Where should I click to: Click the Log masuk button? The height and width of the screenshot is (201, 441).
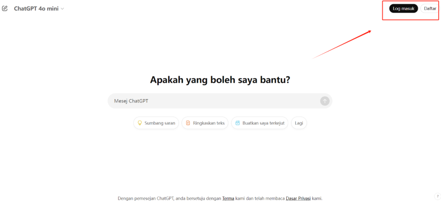[403, 9]
